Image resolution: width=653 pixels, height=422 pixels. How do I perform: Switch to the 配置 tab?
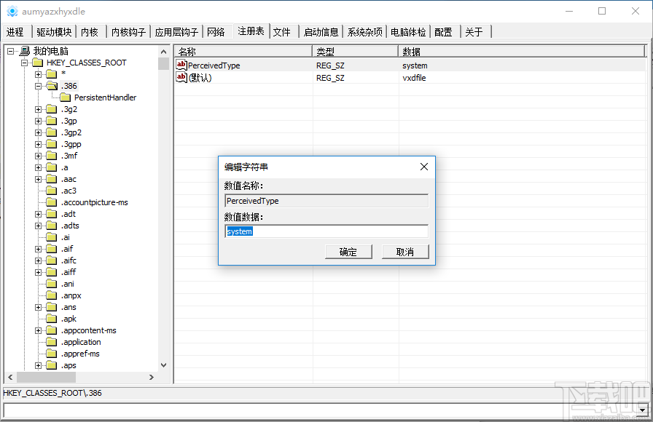(445, 32)
